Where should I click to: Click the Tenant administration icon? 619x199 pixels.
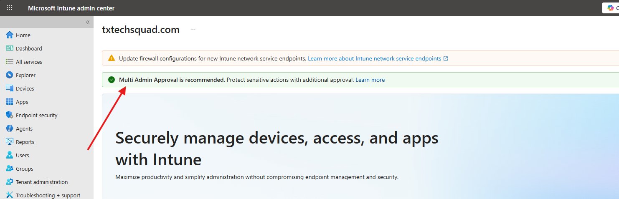[x=10, y=182]
